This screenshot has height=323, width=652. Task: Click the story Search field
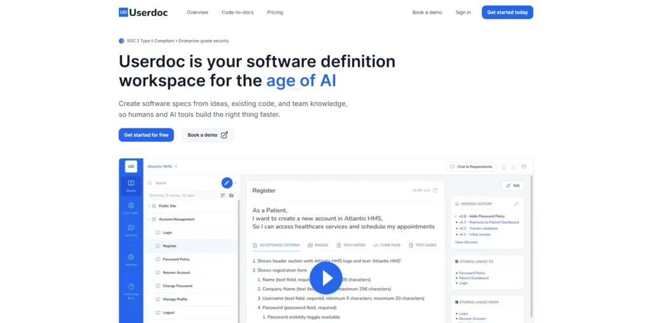[x=183, y=182]
